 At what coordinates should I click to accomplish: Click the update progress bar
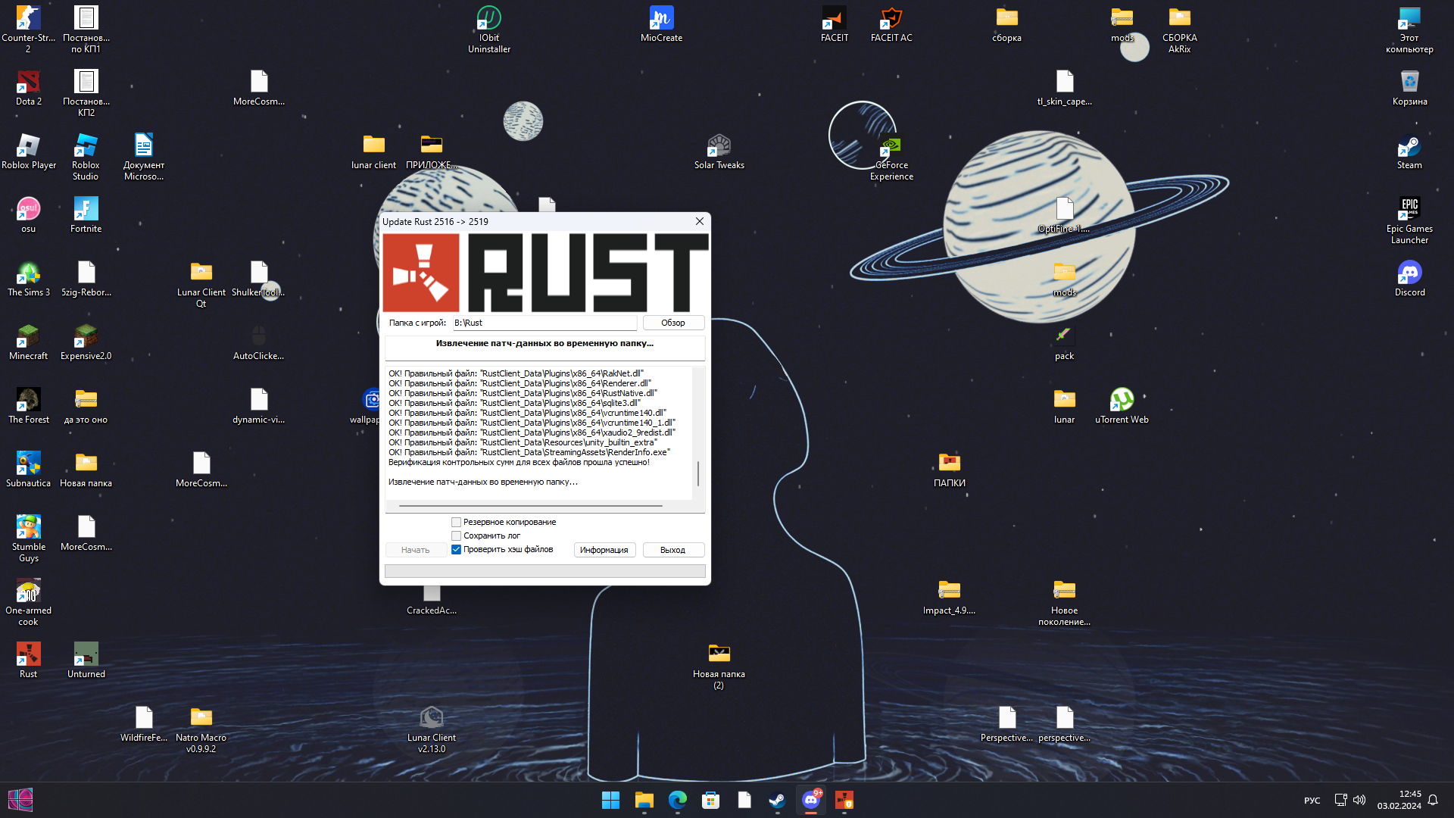544,571
